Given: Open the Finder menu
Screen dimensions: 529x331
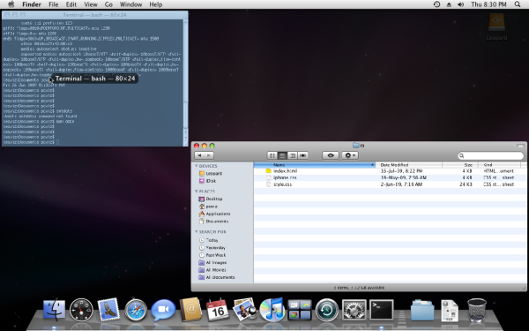Looking at the screenshot, I should [x=32, y=4].
